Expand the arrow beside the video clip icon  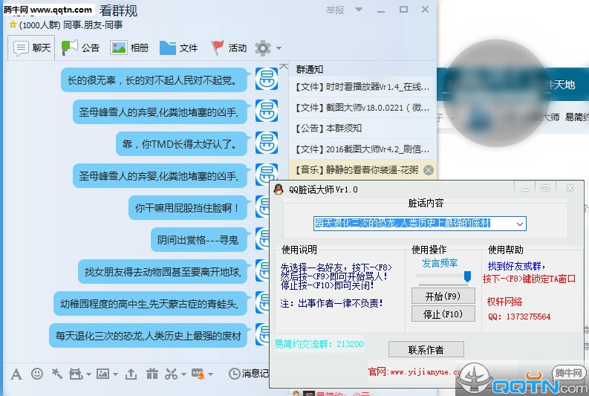click(88, 374)
